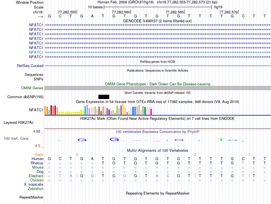271x204 pixels.
Task: Click the Window Position label
Action: (30, 2)
